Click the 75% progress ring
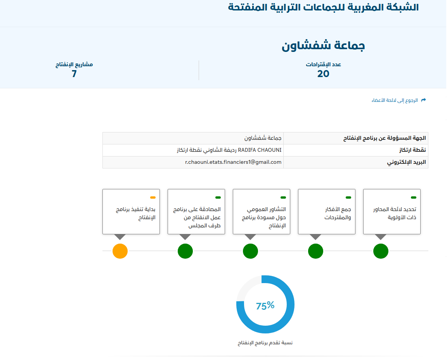This screenshot has width=447, height=359. pos(265,304)
